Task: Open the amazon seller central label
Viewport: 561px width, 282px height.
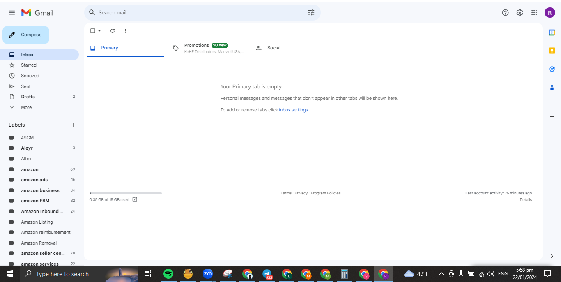Action: pos(39,253)
